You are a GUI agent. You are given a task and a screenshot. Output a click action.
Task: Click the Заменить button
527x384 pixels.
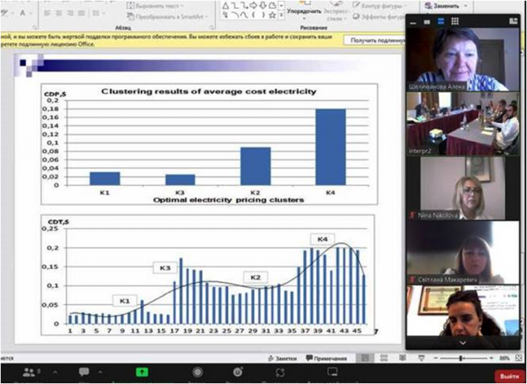coord(442,6)
